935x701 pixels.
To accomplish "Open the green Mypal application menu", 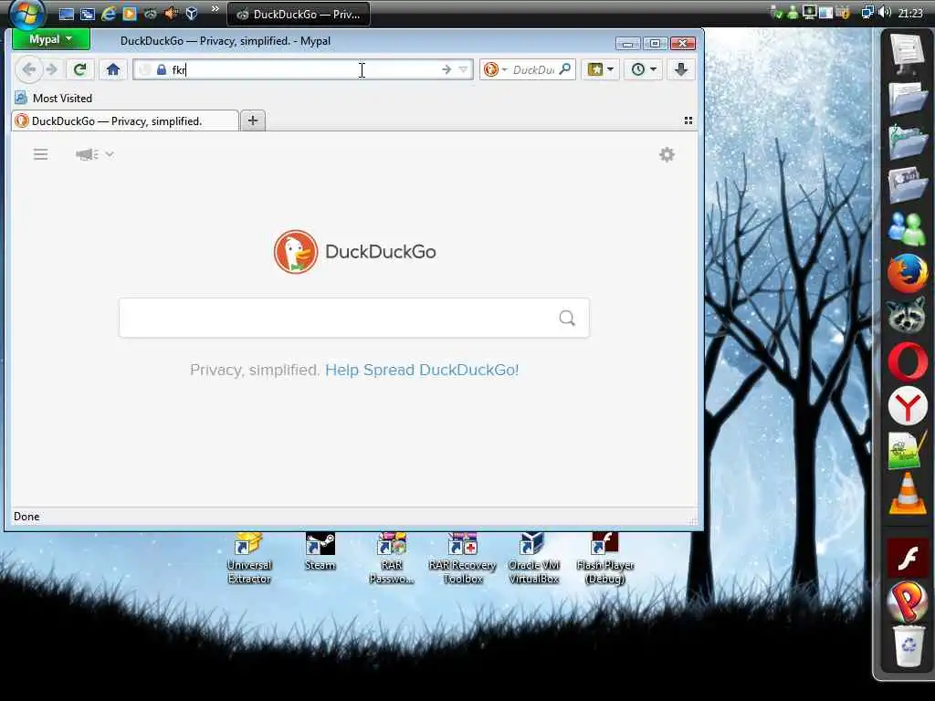I will pyautogui.click(x=51, y=39).
